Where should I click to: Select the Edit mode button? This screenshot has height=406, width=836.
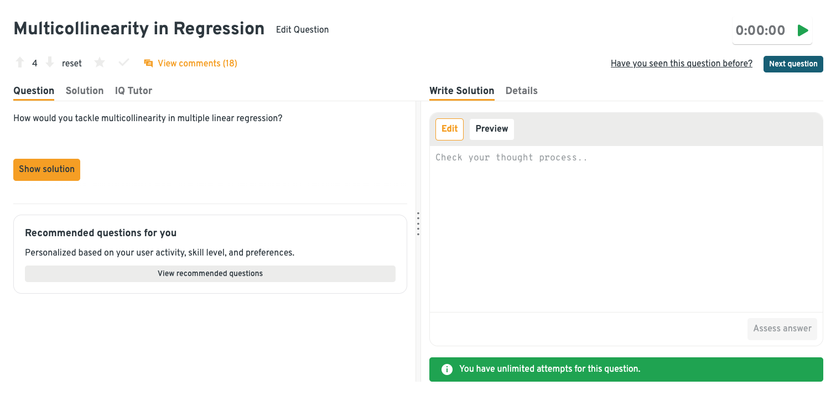pos(449,129)
